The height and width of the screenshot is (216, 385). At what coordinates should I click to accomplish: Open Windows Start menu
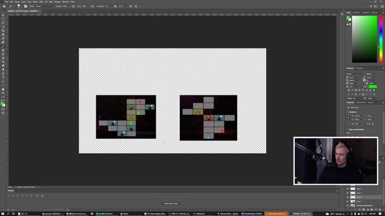click(2, 214)
